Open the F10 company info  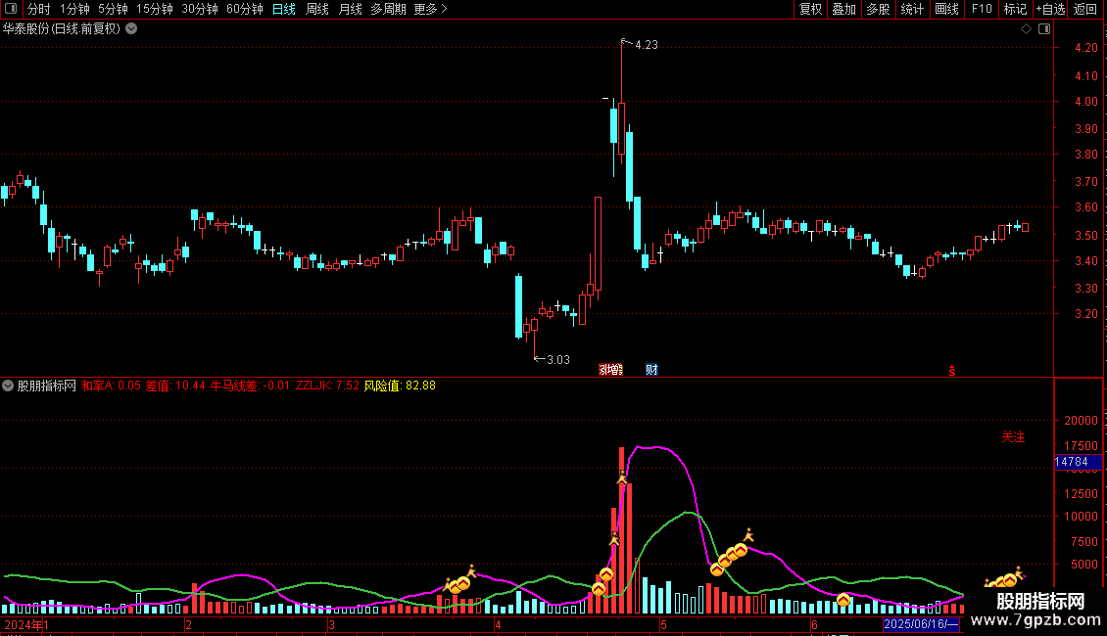[982, 9]
